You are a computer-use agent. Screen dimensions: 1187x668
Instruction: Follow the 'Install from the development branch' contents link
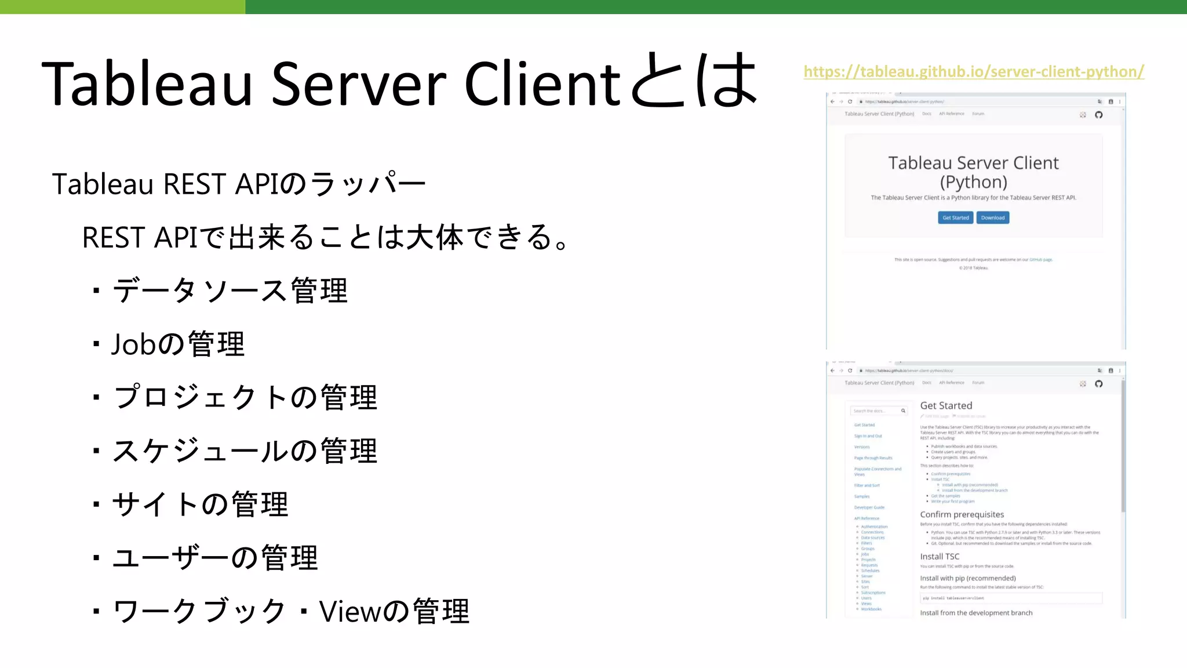point(974,491)
